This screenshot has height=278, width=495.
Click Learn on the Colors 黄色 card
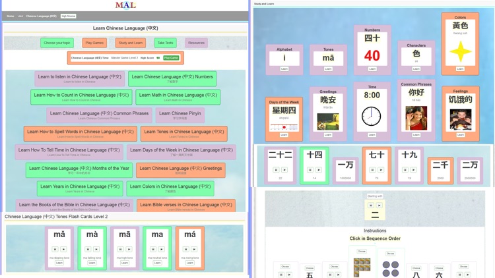(x=460, y=69)
